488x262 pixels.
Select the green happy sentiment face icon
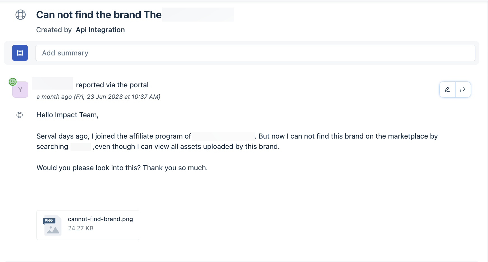pos(13,81)
